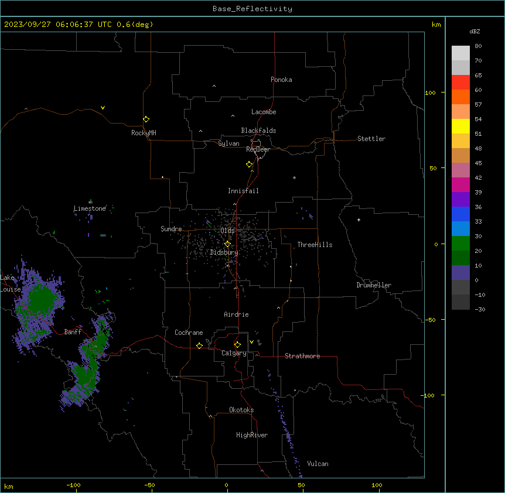This screenshot has width=505, height=493.
Task: Select the Olds label
Action: [227, 231]
